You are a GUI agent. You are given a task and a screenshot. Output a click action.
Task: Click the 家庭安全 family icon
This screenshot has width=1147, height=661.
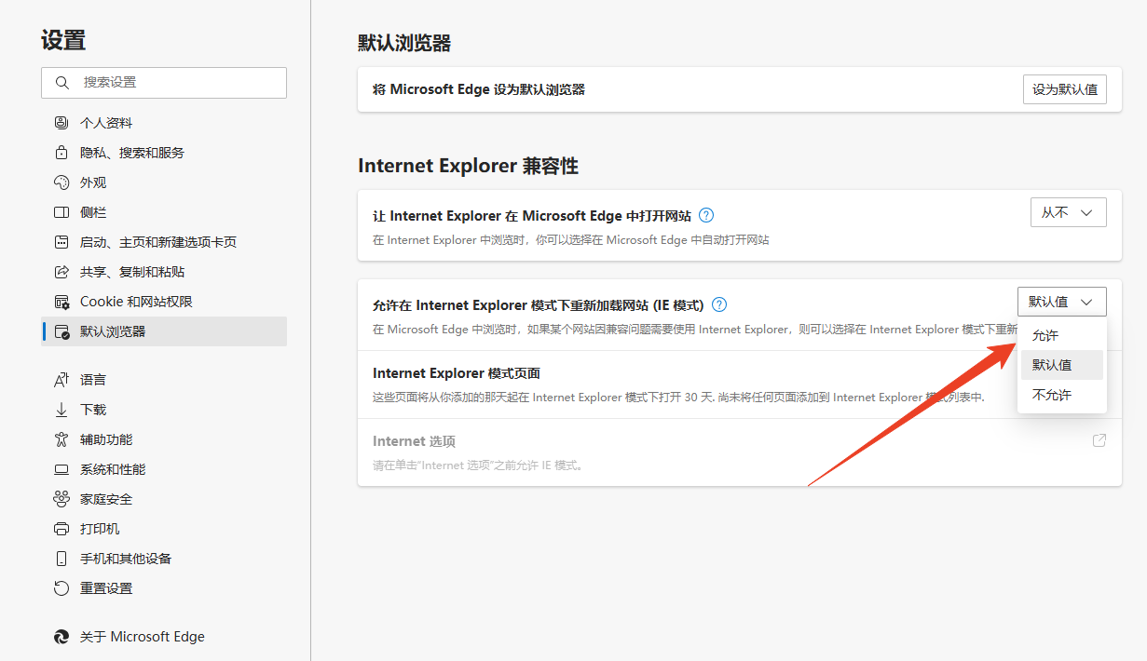click(x=61, y=499)
